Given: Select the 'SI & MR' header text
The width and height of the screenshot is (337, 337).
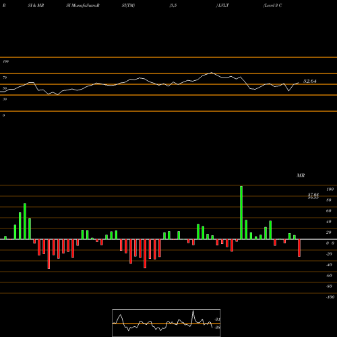Looking at the screenshot, I should 36,5.
